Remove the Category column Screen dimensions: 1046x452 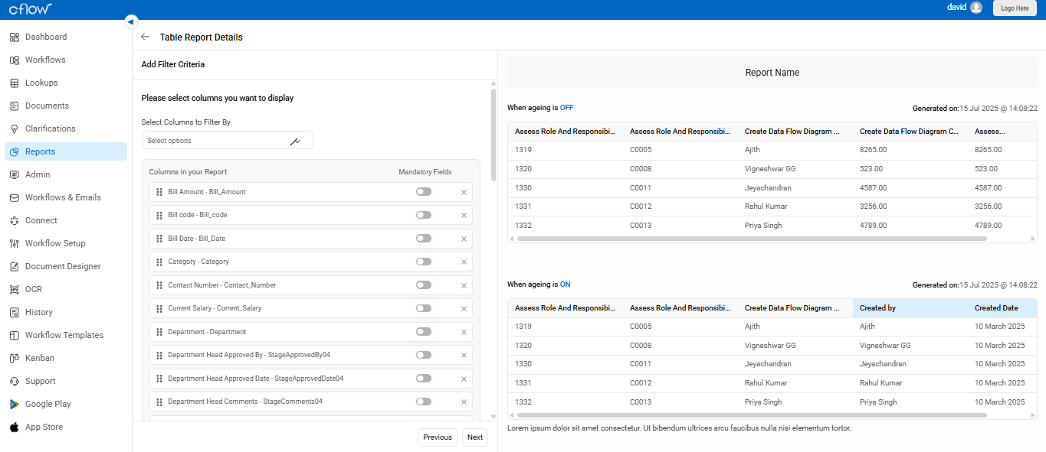click(x=464, y=262)
